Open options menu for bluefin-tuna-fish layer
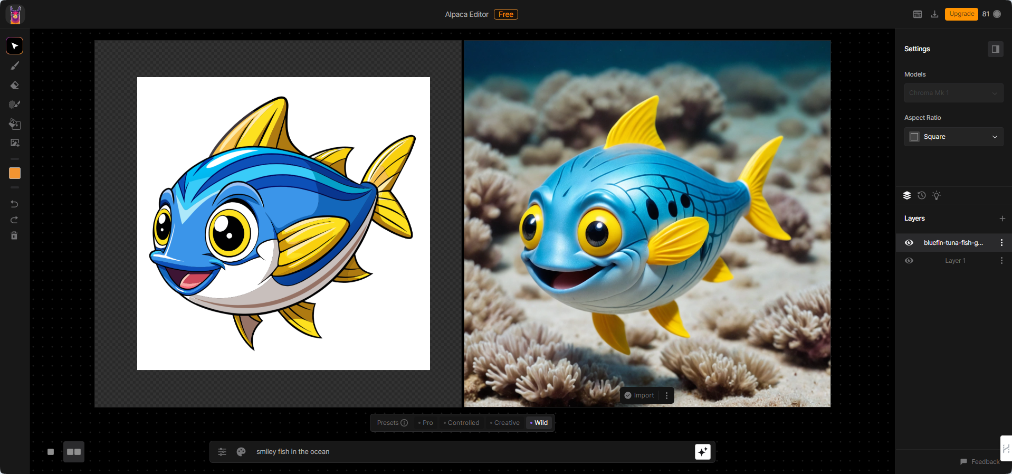This screenshot has width=1012, height=474. 1001,243
